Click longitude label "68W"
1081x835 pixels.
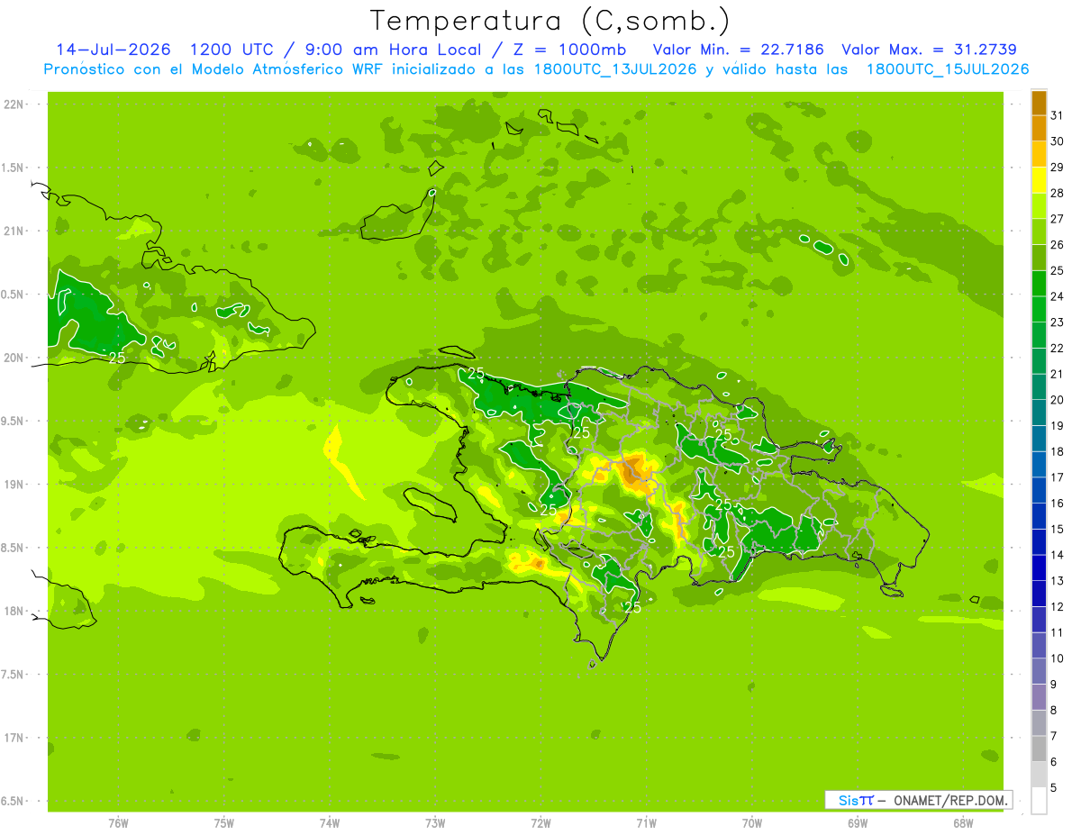click(963, 822)
